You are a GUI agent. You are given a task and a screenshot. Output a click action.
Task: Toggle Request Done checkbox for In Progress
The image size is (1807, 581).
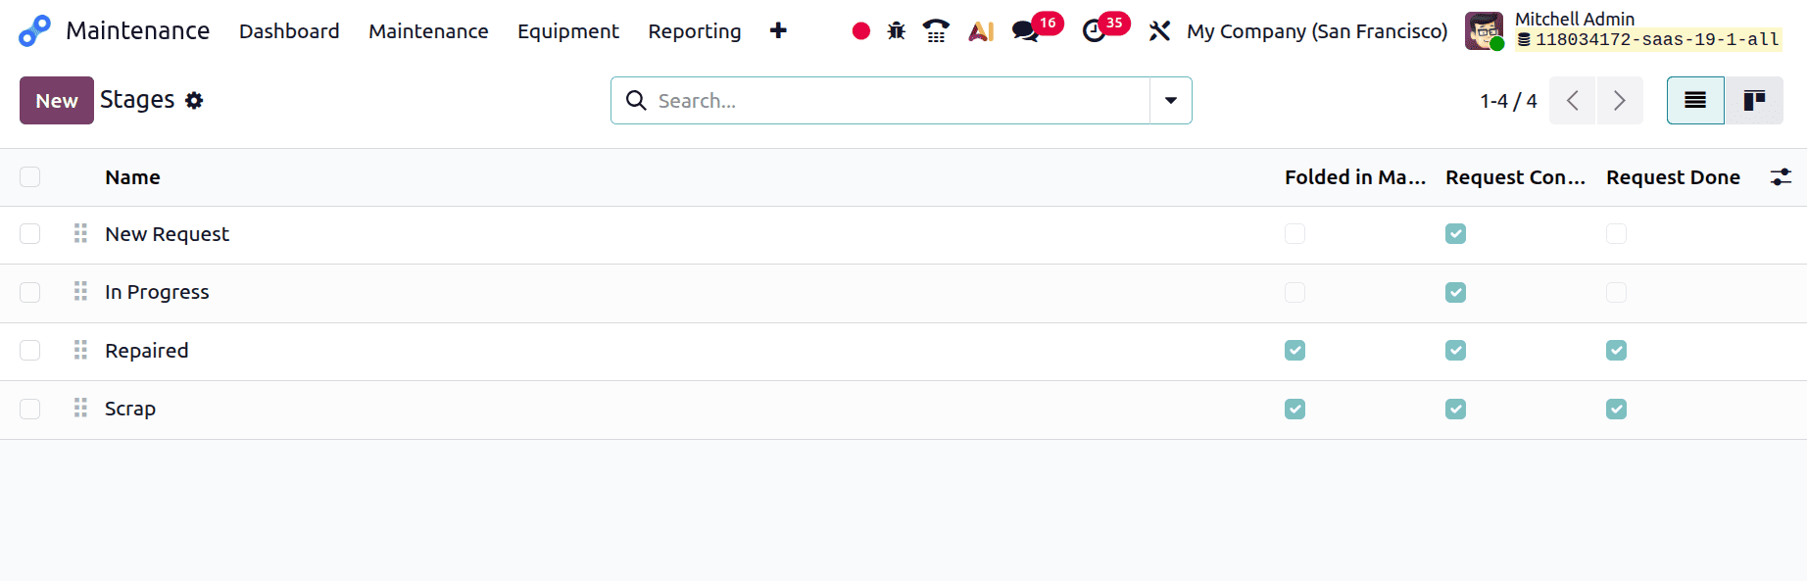coord(1616,292)
